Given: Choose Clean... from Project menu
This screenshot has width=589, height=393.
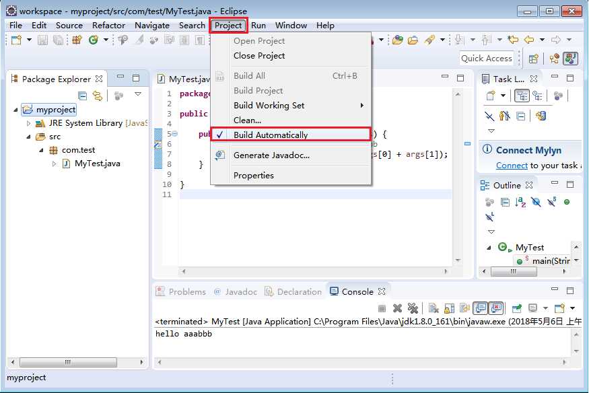Looking at the screenshot, I should tap(291, 120).
